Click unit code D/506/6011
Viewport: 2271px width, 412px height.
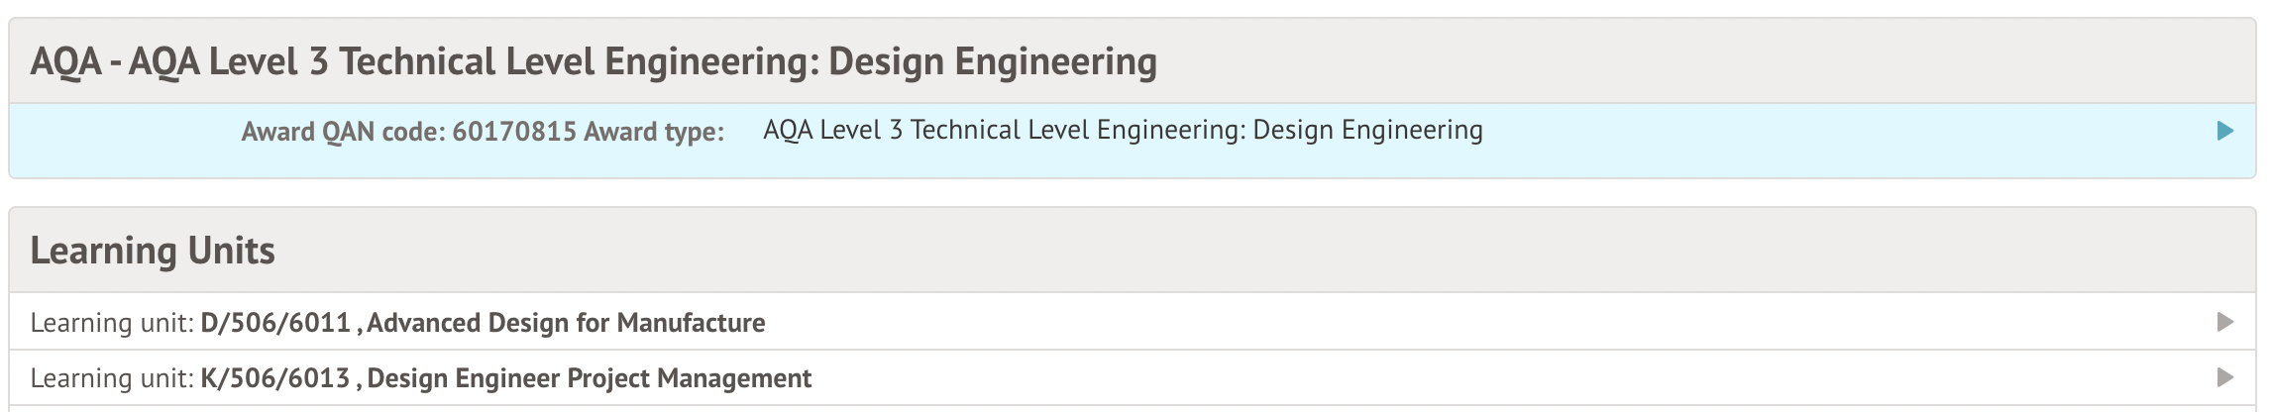[x=275, y=323]
